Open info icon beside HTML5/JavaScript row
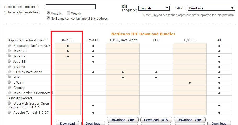Image resolution: width=238 pixels, height=125 pixels. click(9, 72)
